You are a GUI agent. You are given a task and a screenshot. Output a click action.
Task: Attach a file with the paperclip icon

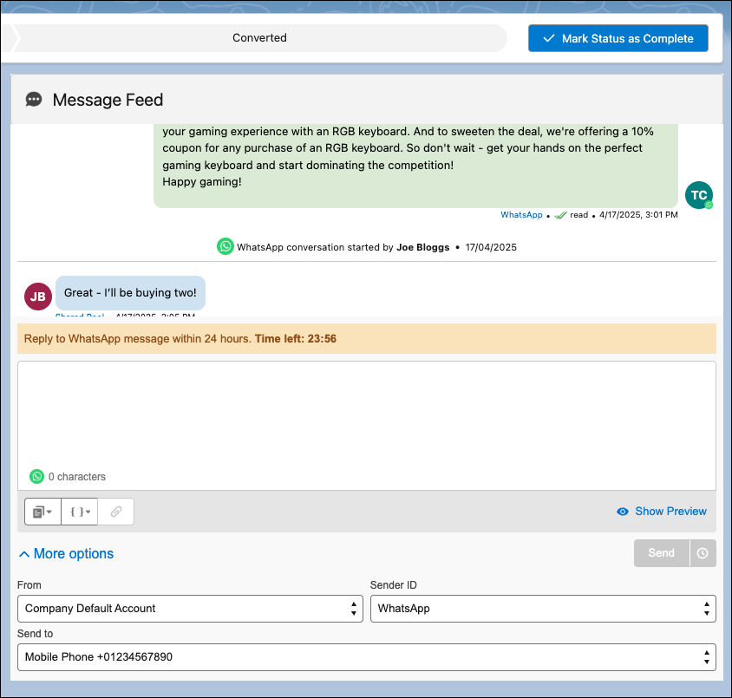(115, 512)
